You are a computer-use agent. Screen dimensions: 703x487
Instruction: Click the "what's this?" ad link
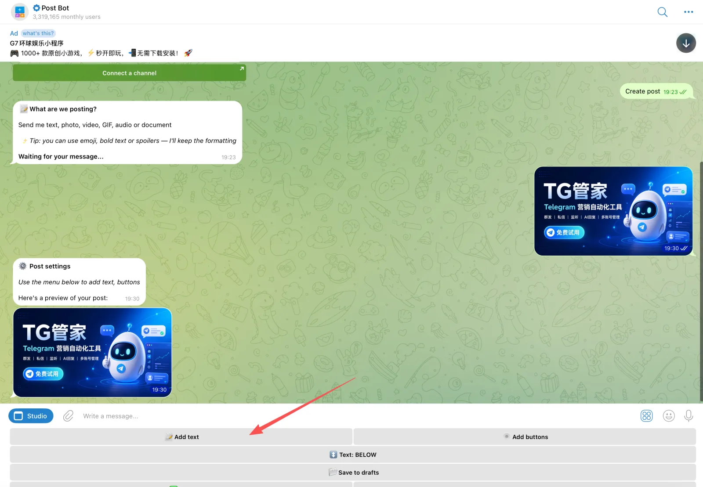(x=38, y=33)
